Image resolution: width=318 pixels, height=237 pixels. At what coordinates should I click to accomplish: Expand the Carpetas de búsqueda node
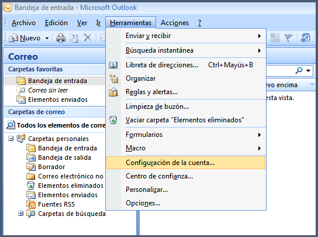tap(20, 214)
